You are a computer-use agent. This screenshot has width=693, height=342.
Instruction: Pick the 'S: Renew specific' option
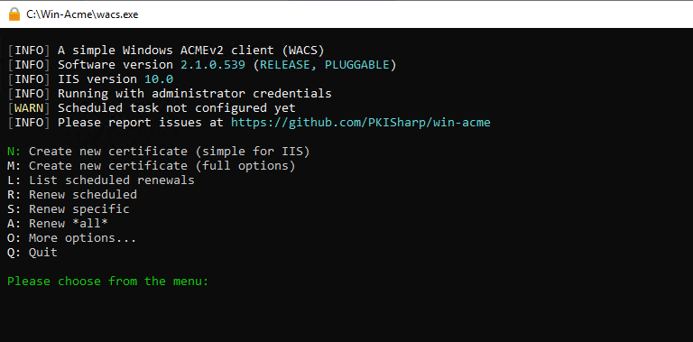(69, 209)
